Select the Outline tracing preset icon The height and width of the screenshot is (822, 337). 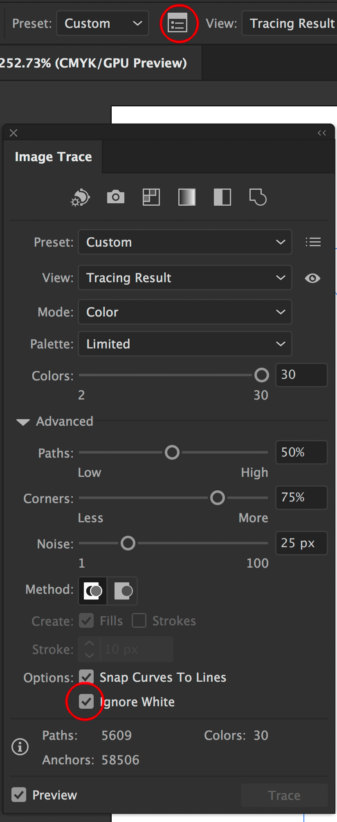[x=258, y=197]
